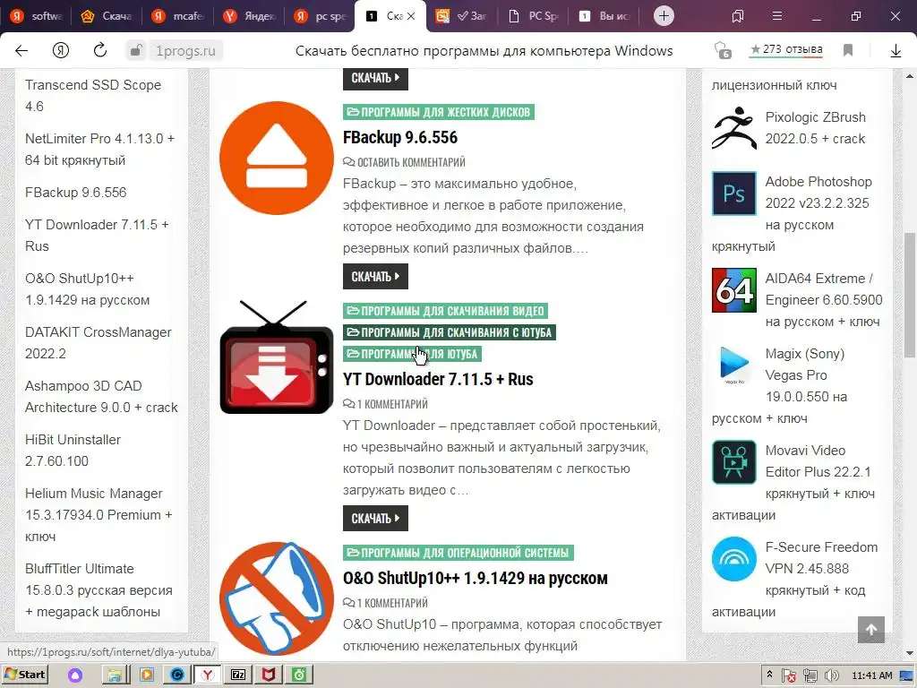917x688 pixels.
Task: Jump to top with up-arrow button
Action: coord(871,630)
